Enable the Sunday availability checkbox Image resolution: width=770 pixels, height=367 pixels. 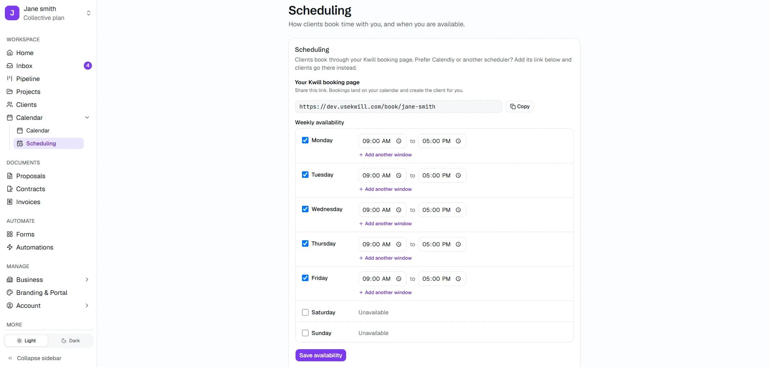pos(305,333)
